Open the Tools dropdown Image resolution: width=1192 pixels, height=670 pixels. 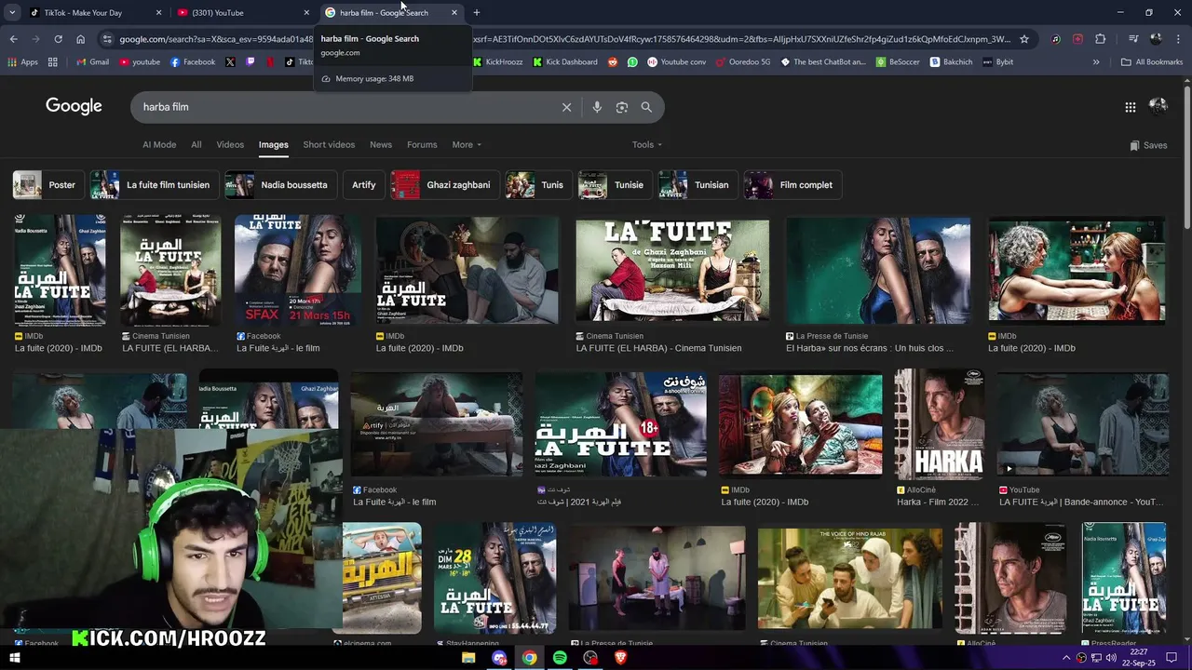pyautogui.click(x=646, y=144)
